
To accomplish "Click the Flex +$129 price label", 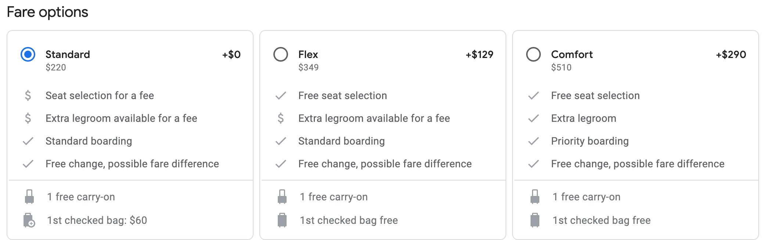I will pos(479,55).
